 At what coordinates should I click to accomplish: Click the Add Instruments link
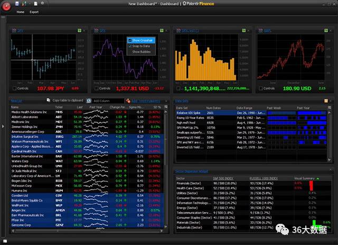tap(146, 101)
